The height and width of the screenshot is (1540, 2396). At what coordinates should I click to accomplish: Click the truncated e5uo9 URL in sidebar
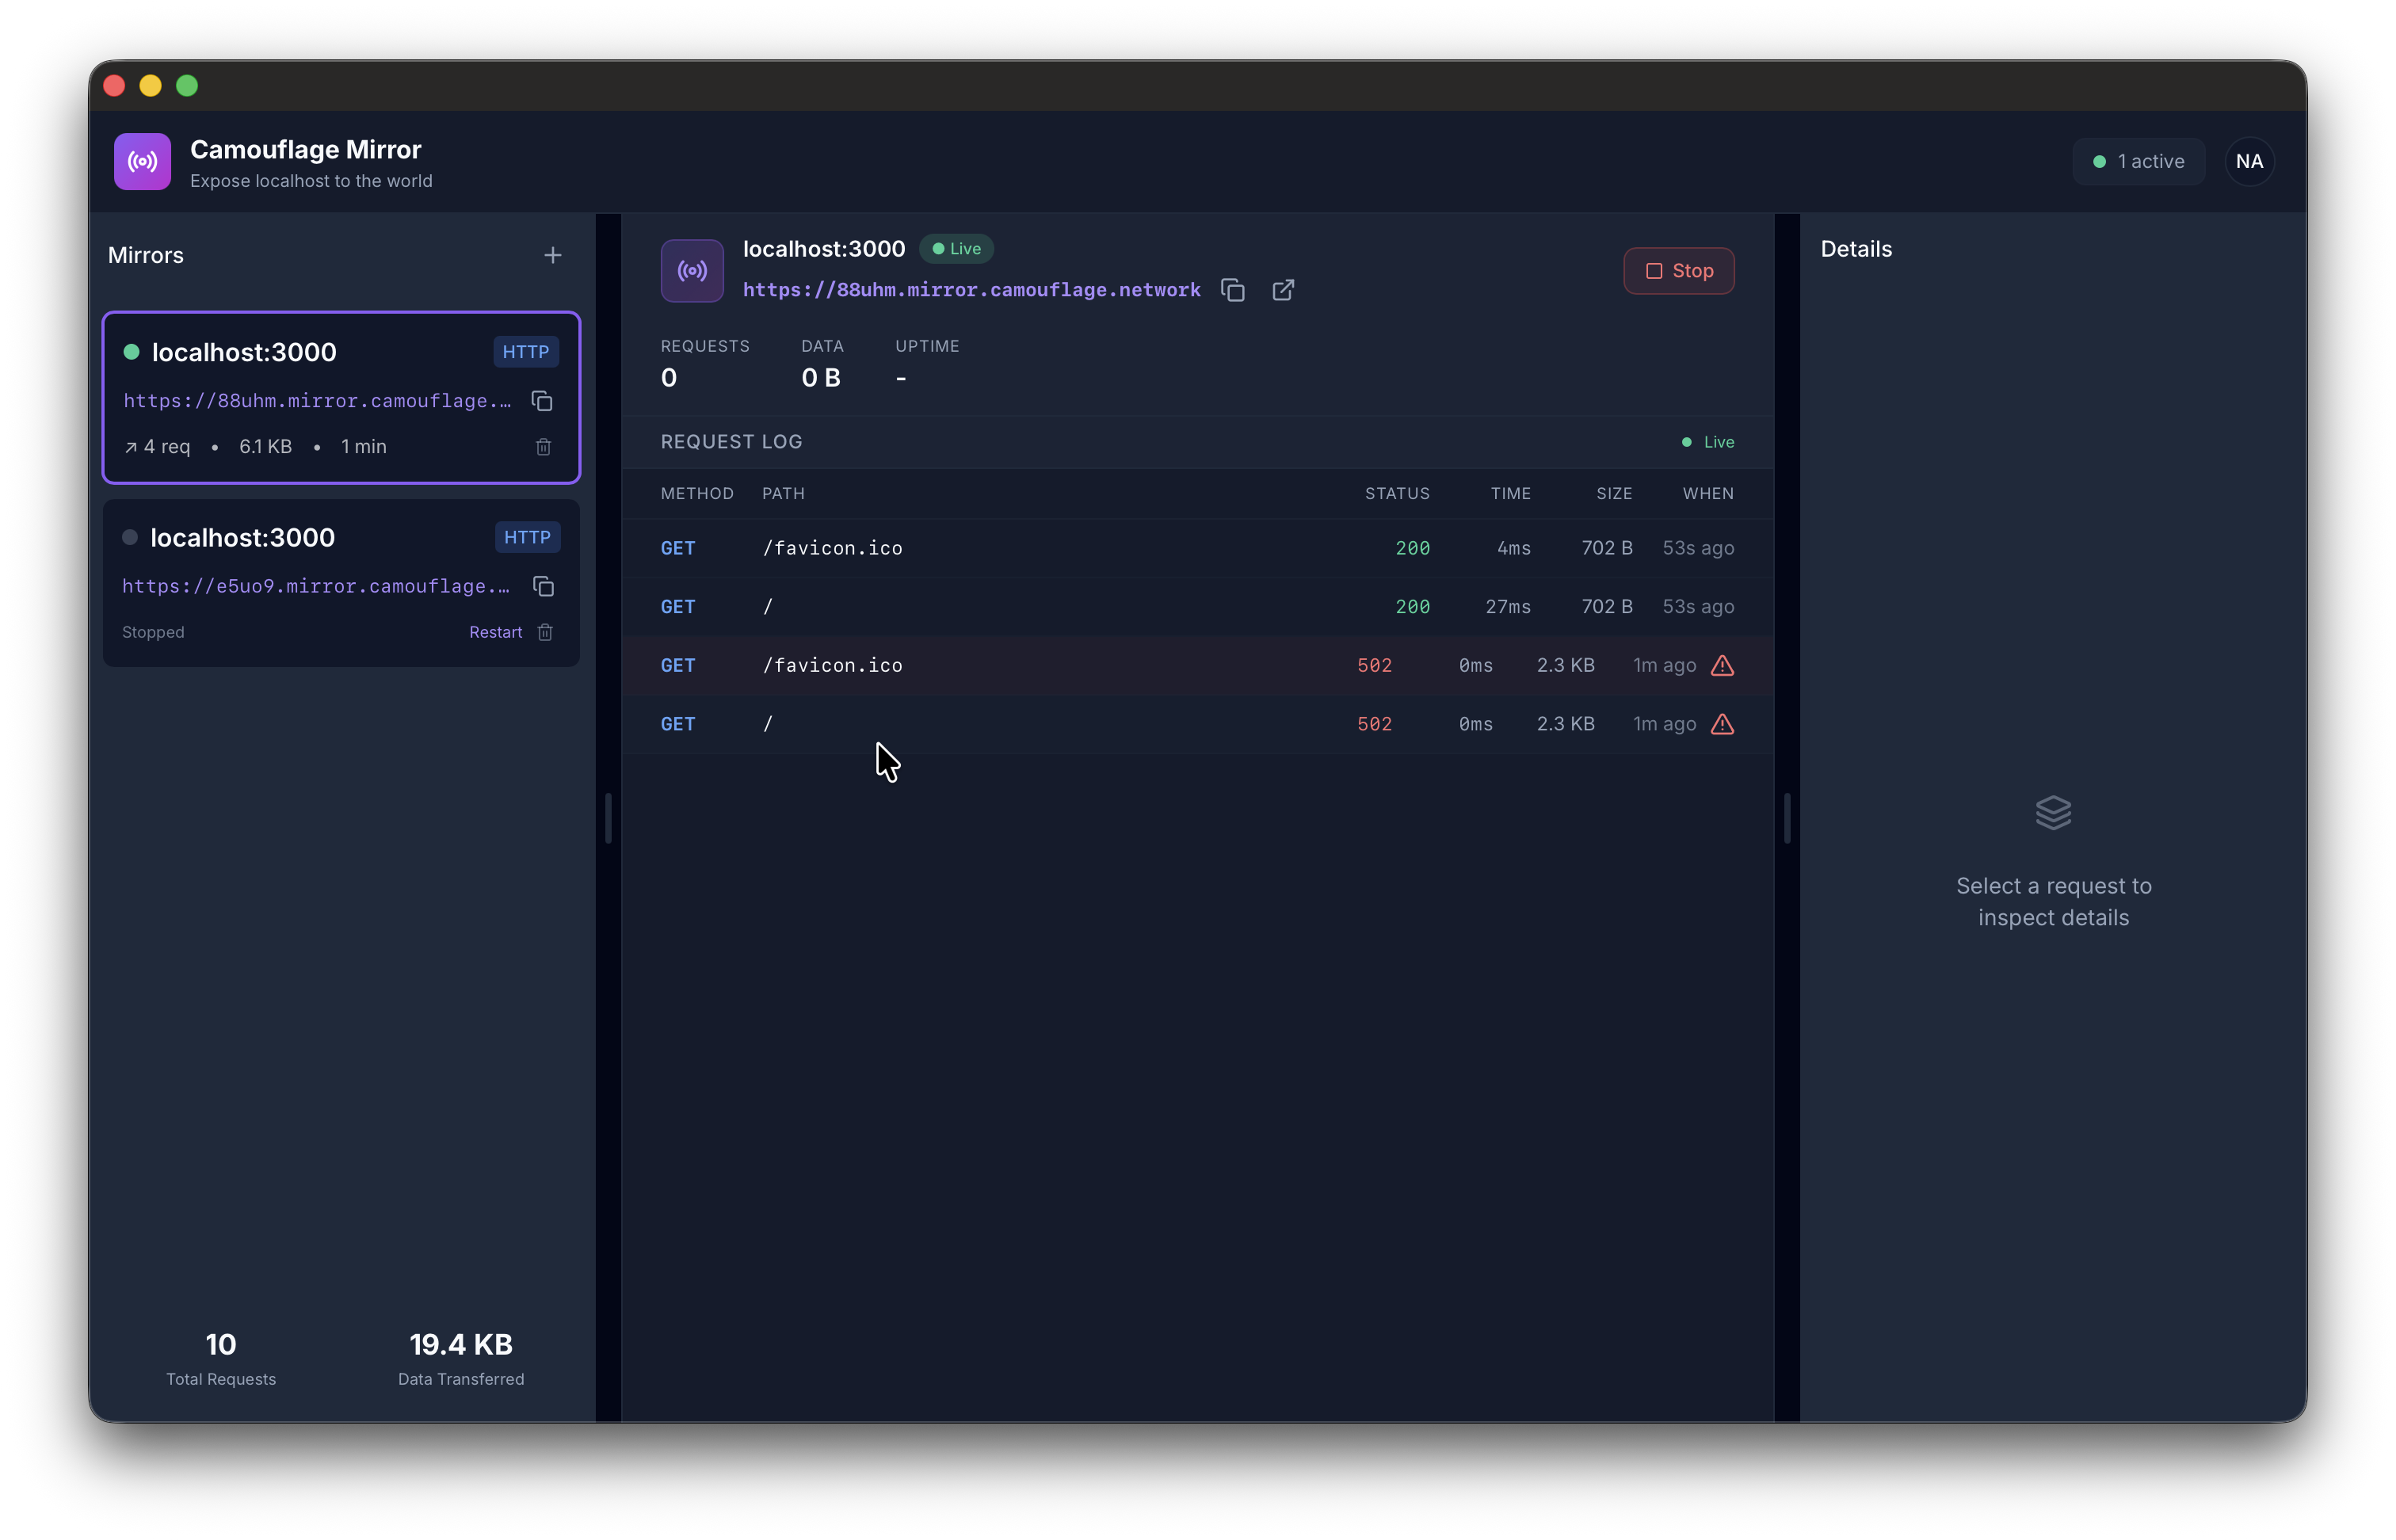pos(316,586)
